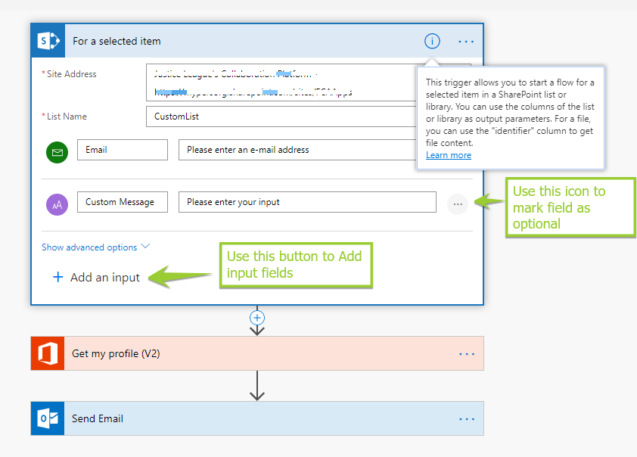
Task: Click the SharePoint trigger icon
Action: tap(48, 41)
